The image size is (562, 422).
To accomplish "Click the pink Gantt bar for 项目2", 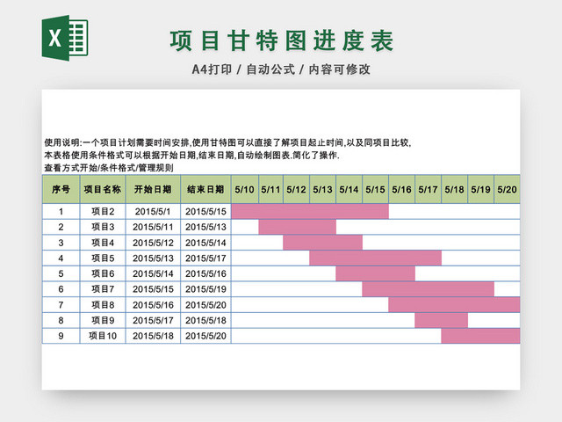I will [x=310, y=211].
